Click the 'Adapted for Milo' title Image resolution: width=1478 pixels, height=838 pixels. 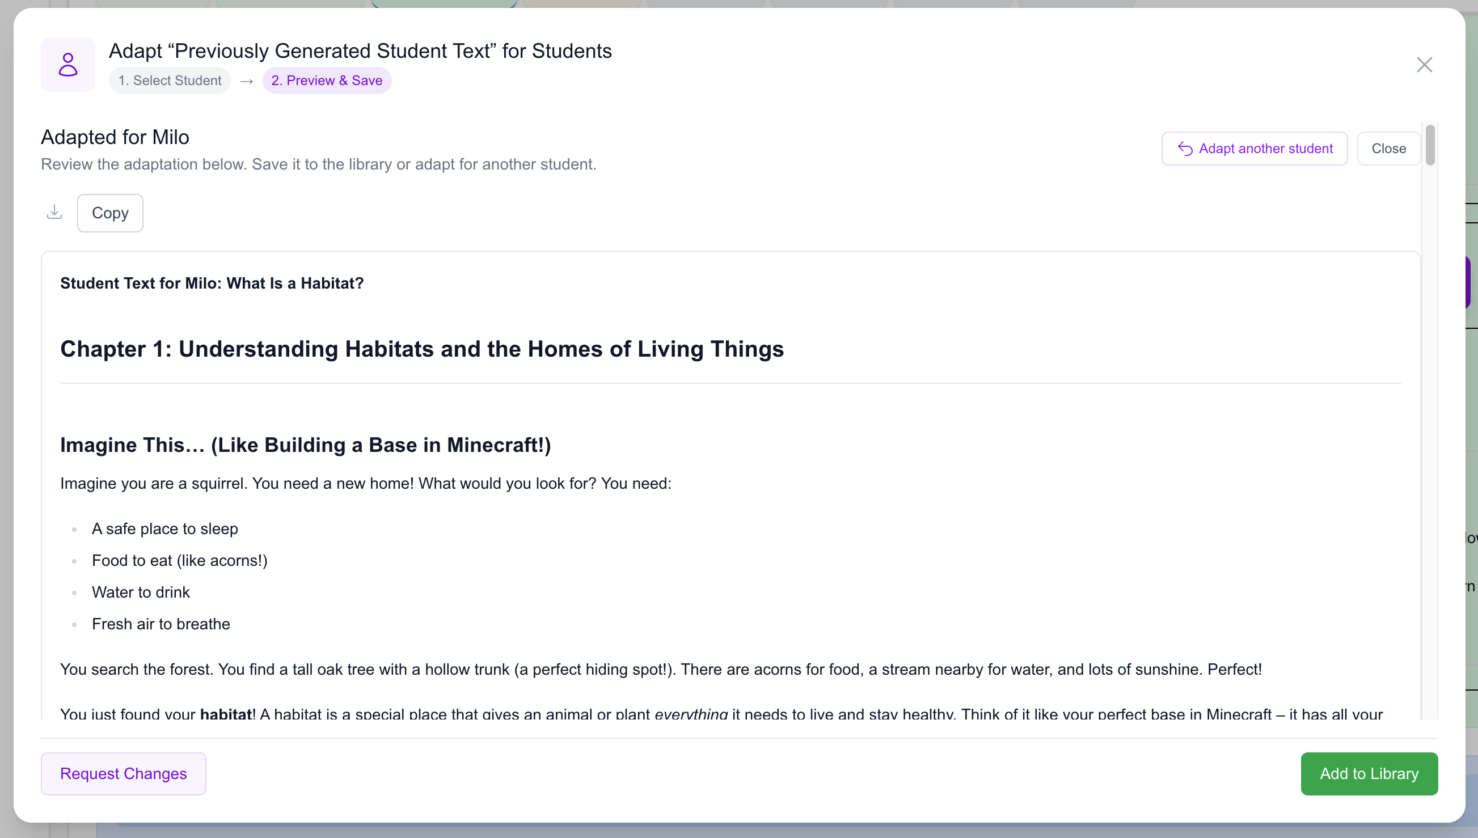click(x=115, y=137)
